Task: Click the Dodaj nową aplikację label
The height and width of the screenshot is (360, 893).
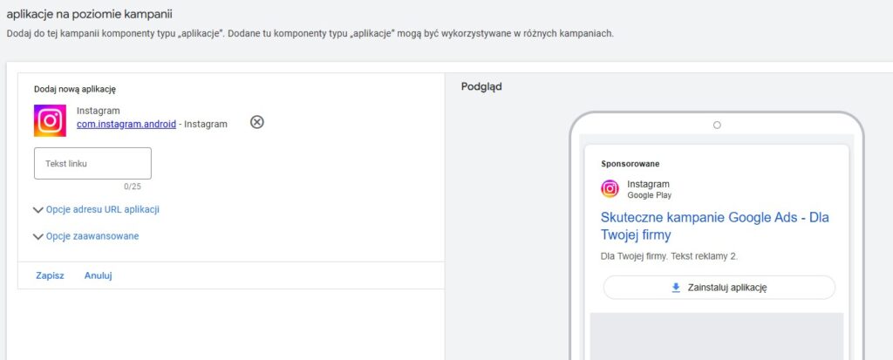Action: click(x=75, y=90)
